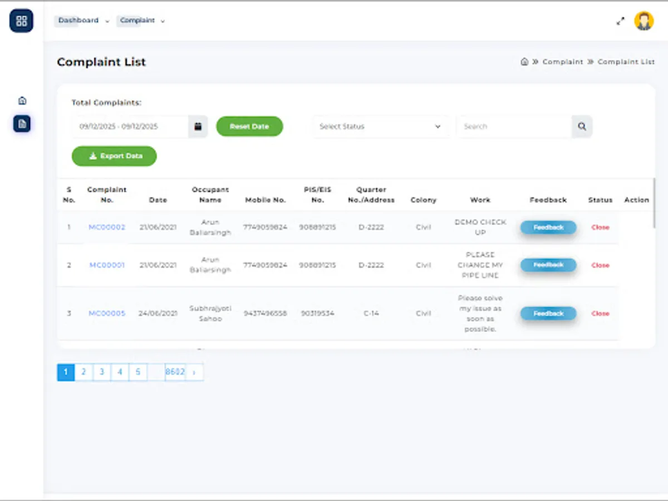
Task: Select Complaint List in the breadcrumb
Action: (x=626, y=62)
